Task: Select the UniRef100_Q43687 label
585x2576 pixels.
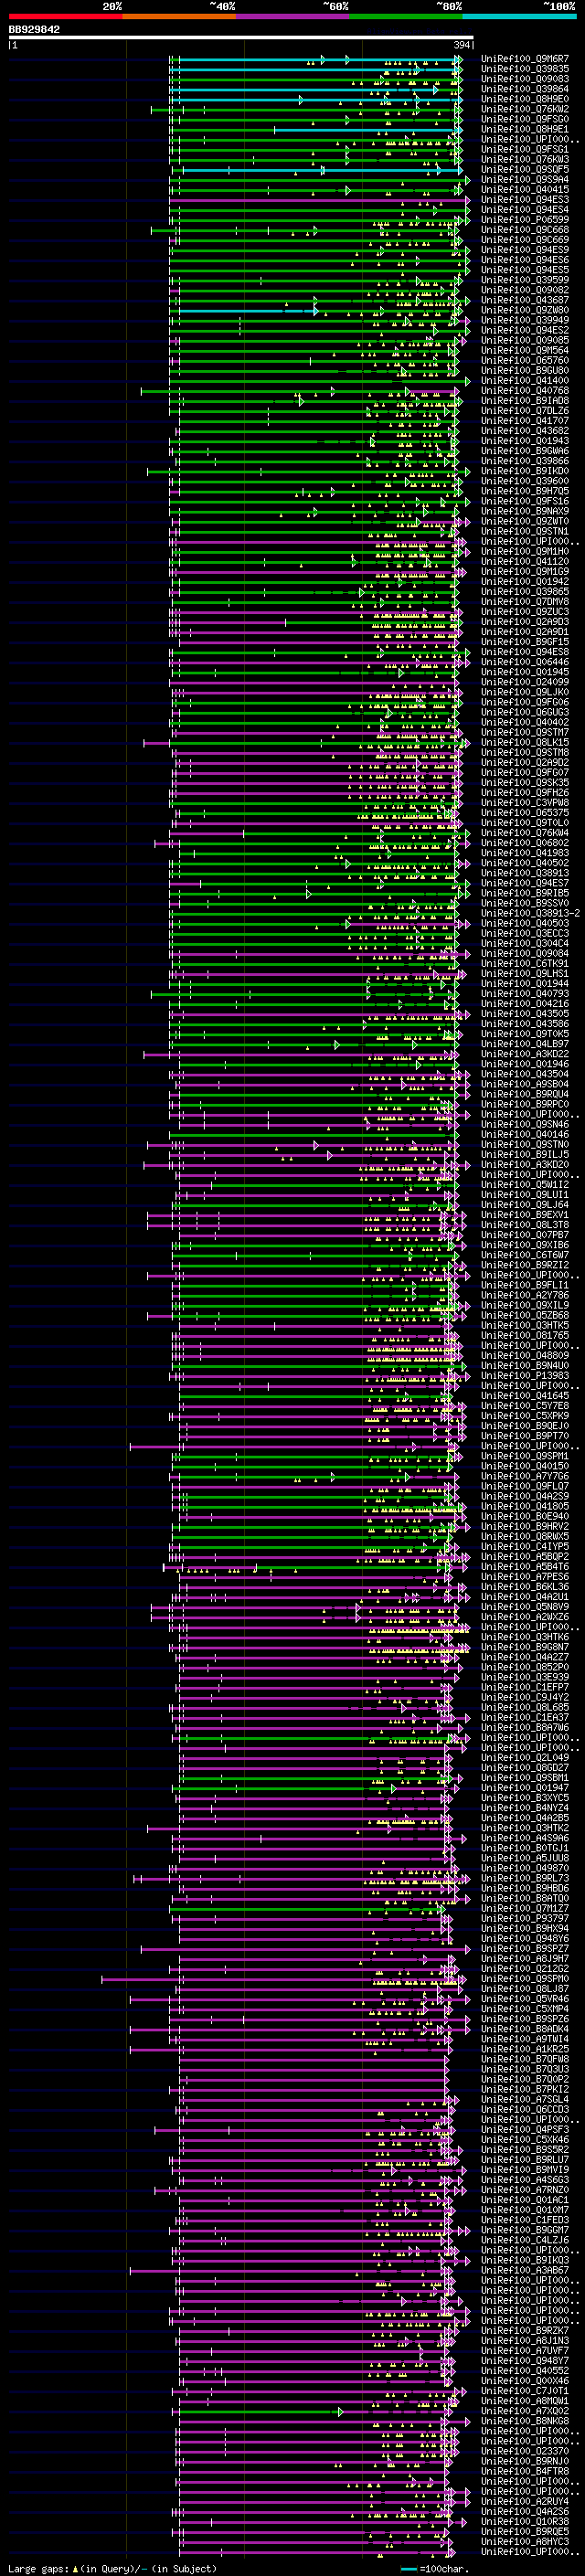Action: pos(525,300)
